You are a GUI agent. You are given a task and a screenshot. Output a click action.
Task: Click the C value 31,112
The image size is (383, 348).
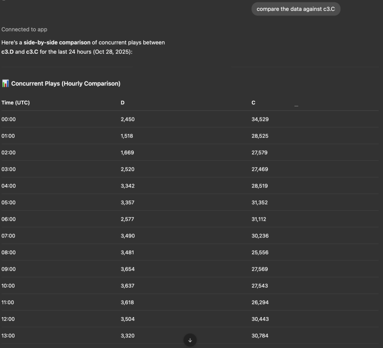(259, 219)
